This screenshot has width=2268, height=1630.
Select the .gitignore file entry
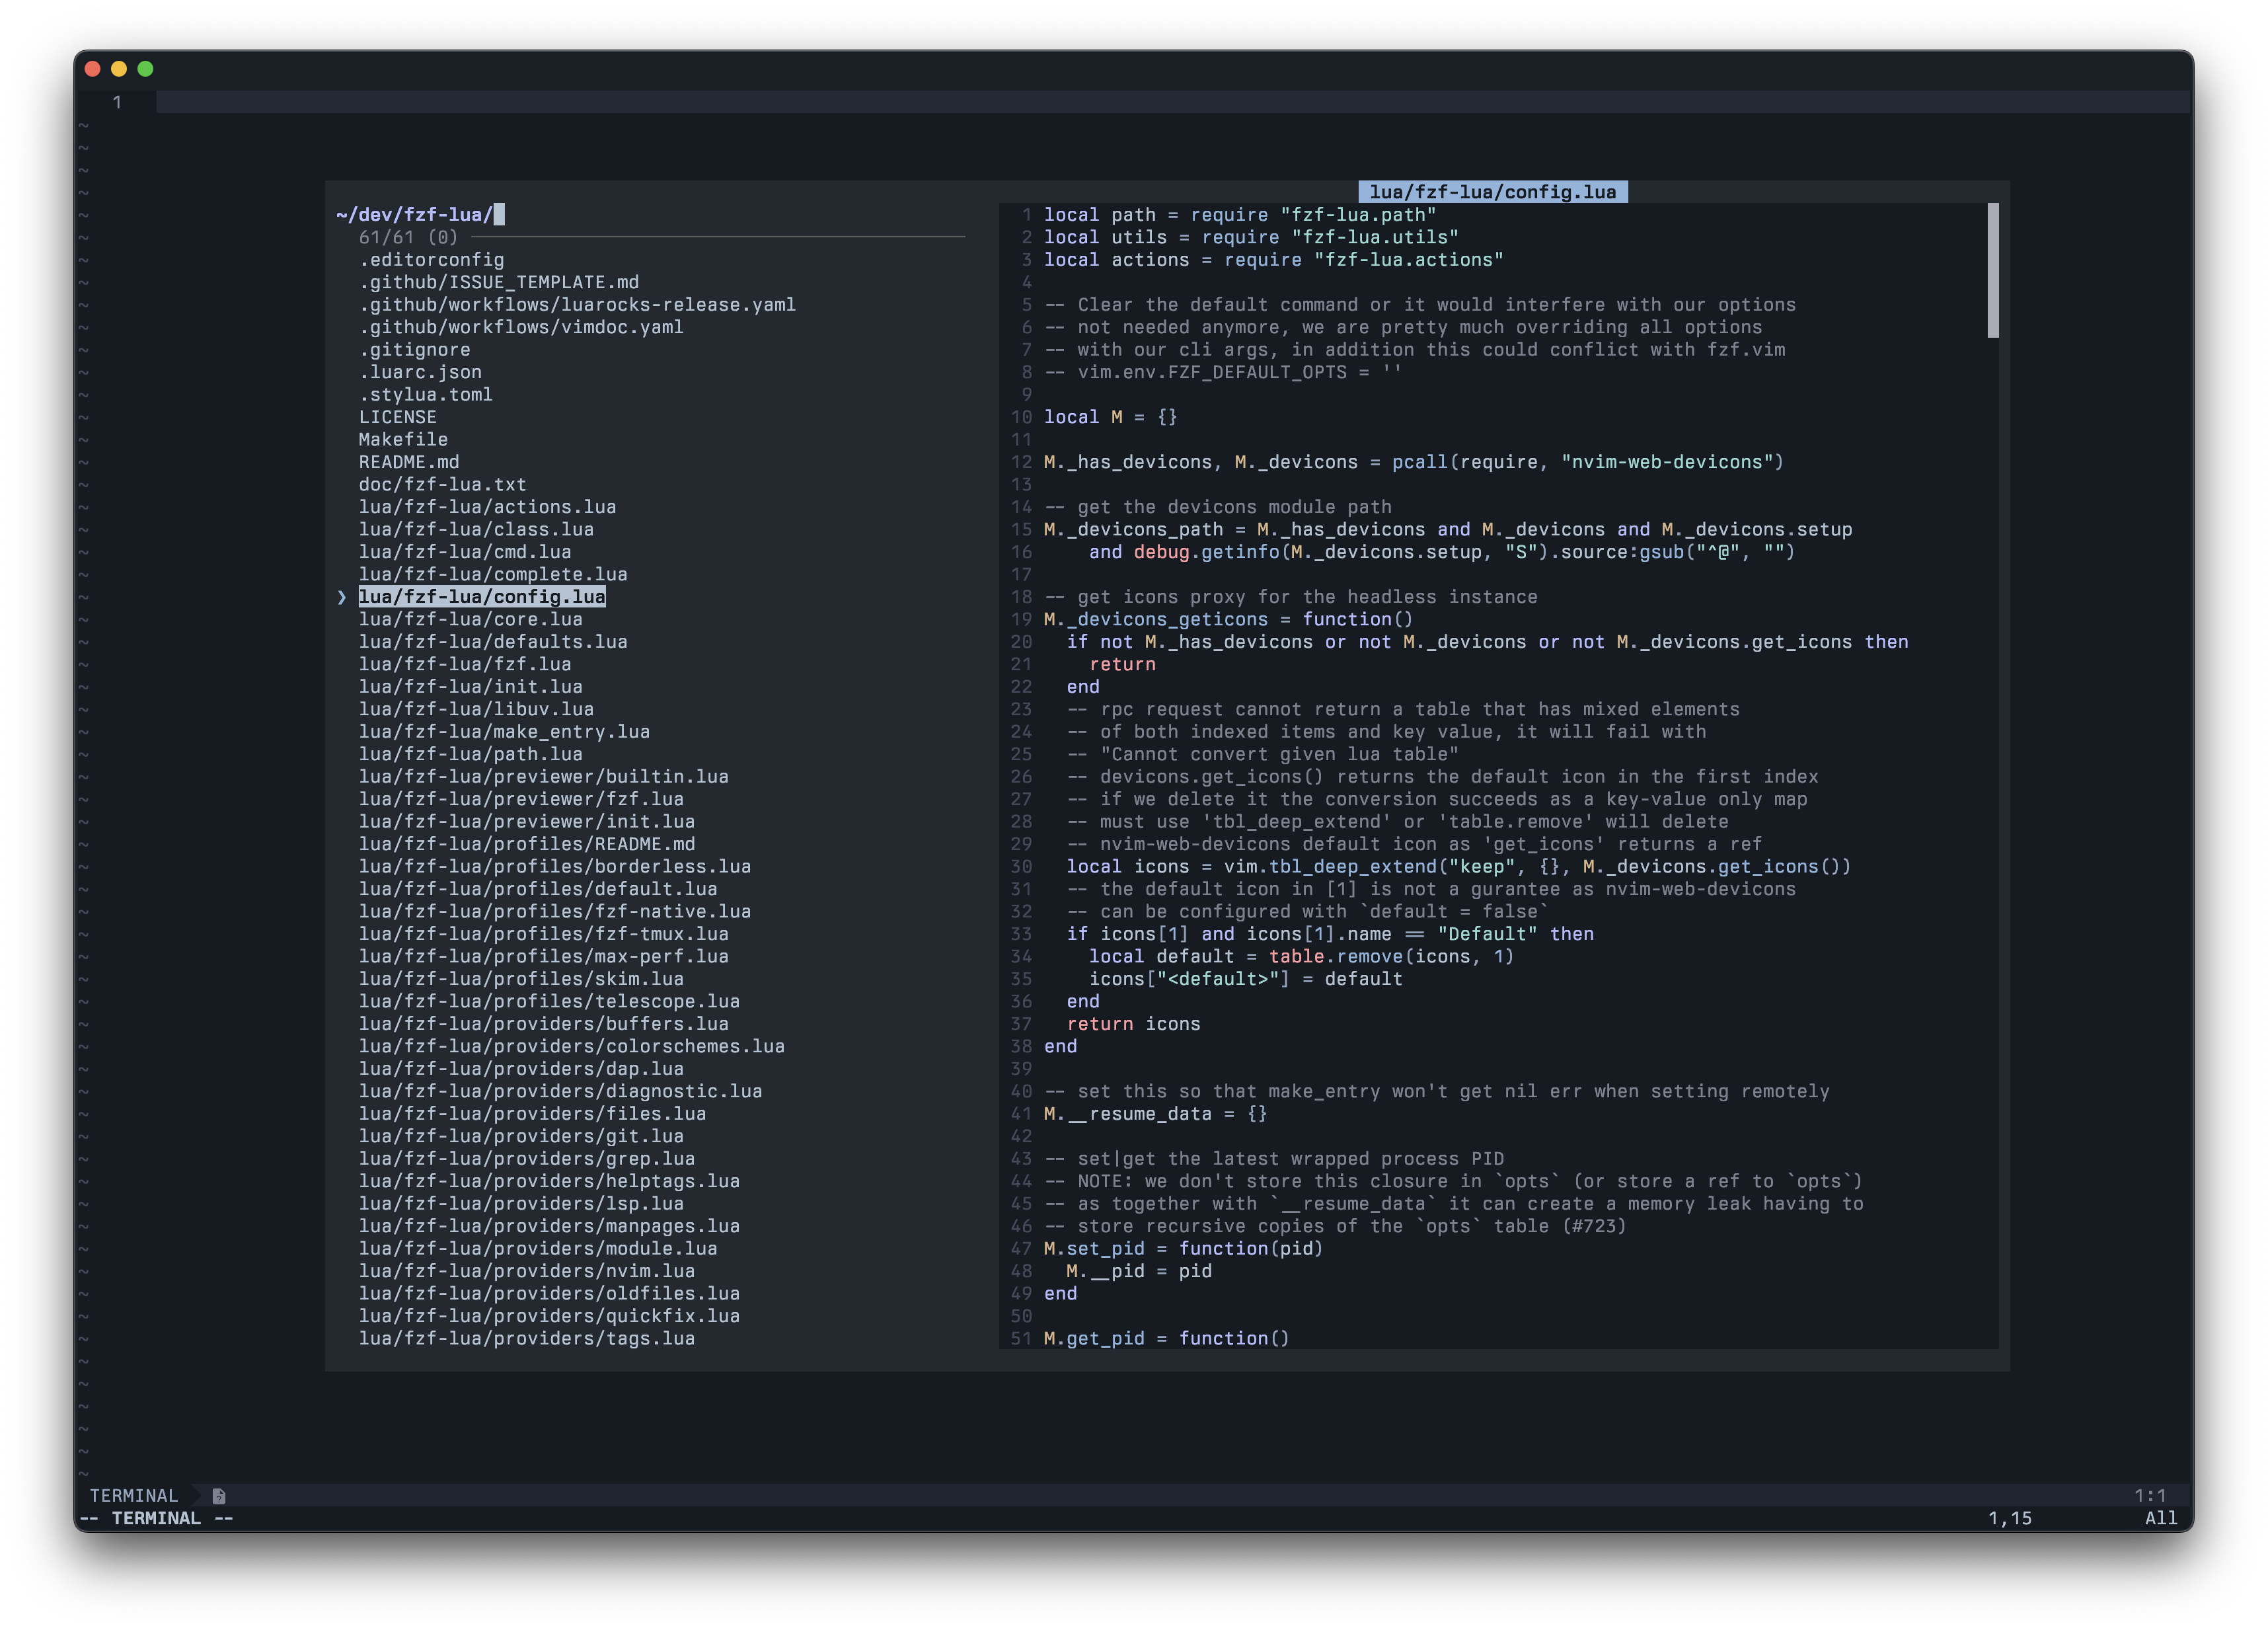pyautogui.click(x=414, y=349)
